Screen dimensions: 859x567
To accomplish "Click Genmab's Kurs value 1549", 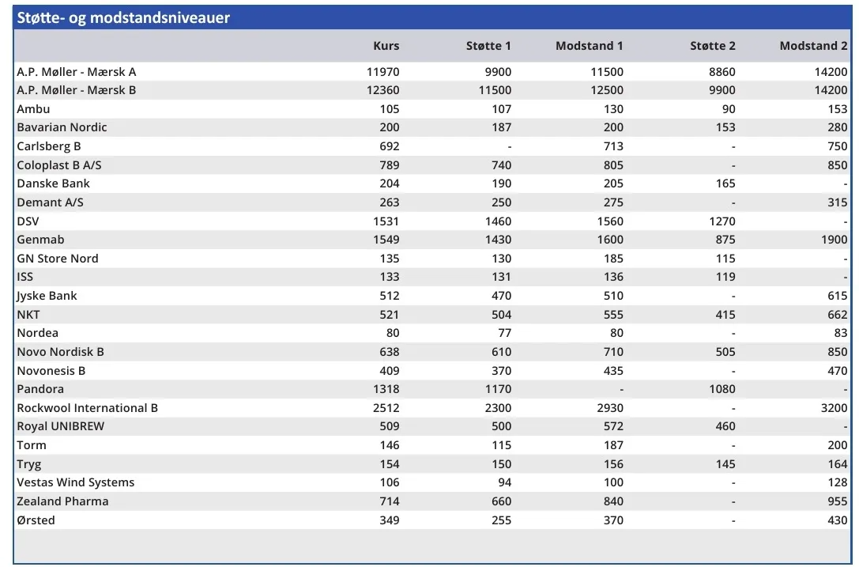I will [383, 240].
